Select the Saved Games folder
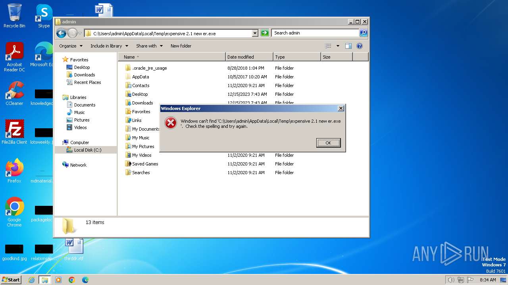Viewport: 508px width, 285px height. click(142, 164)
